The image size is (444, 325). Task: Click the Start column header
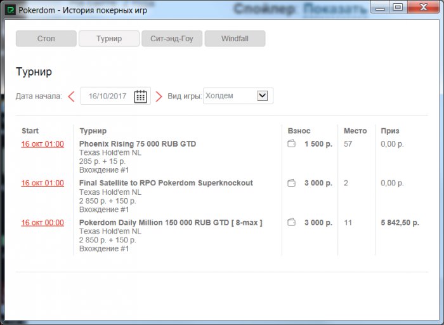30,131
